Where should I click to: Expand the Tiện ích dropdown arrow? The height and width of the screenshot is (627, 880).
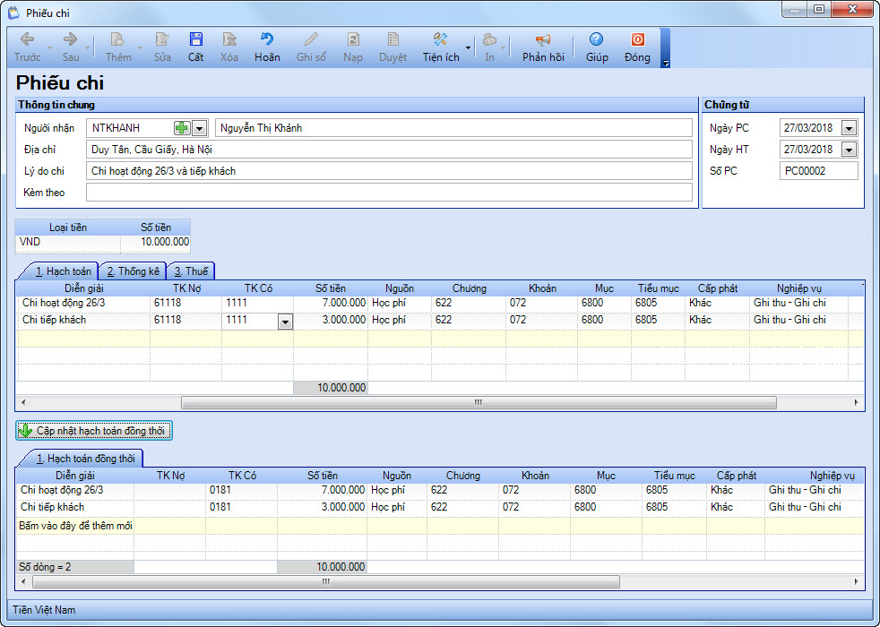[x=468, y=47]
